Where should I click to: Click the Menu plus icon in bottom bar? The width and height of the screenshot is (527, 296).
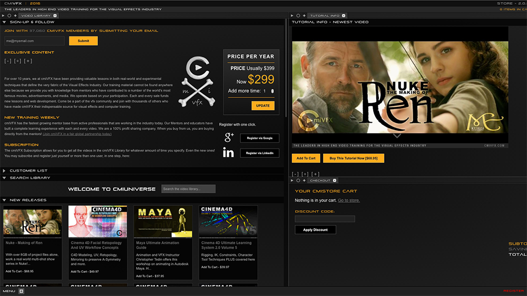click(x=21, y=291)
